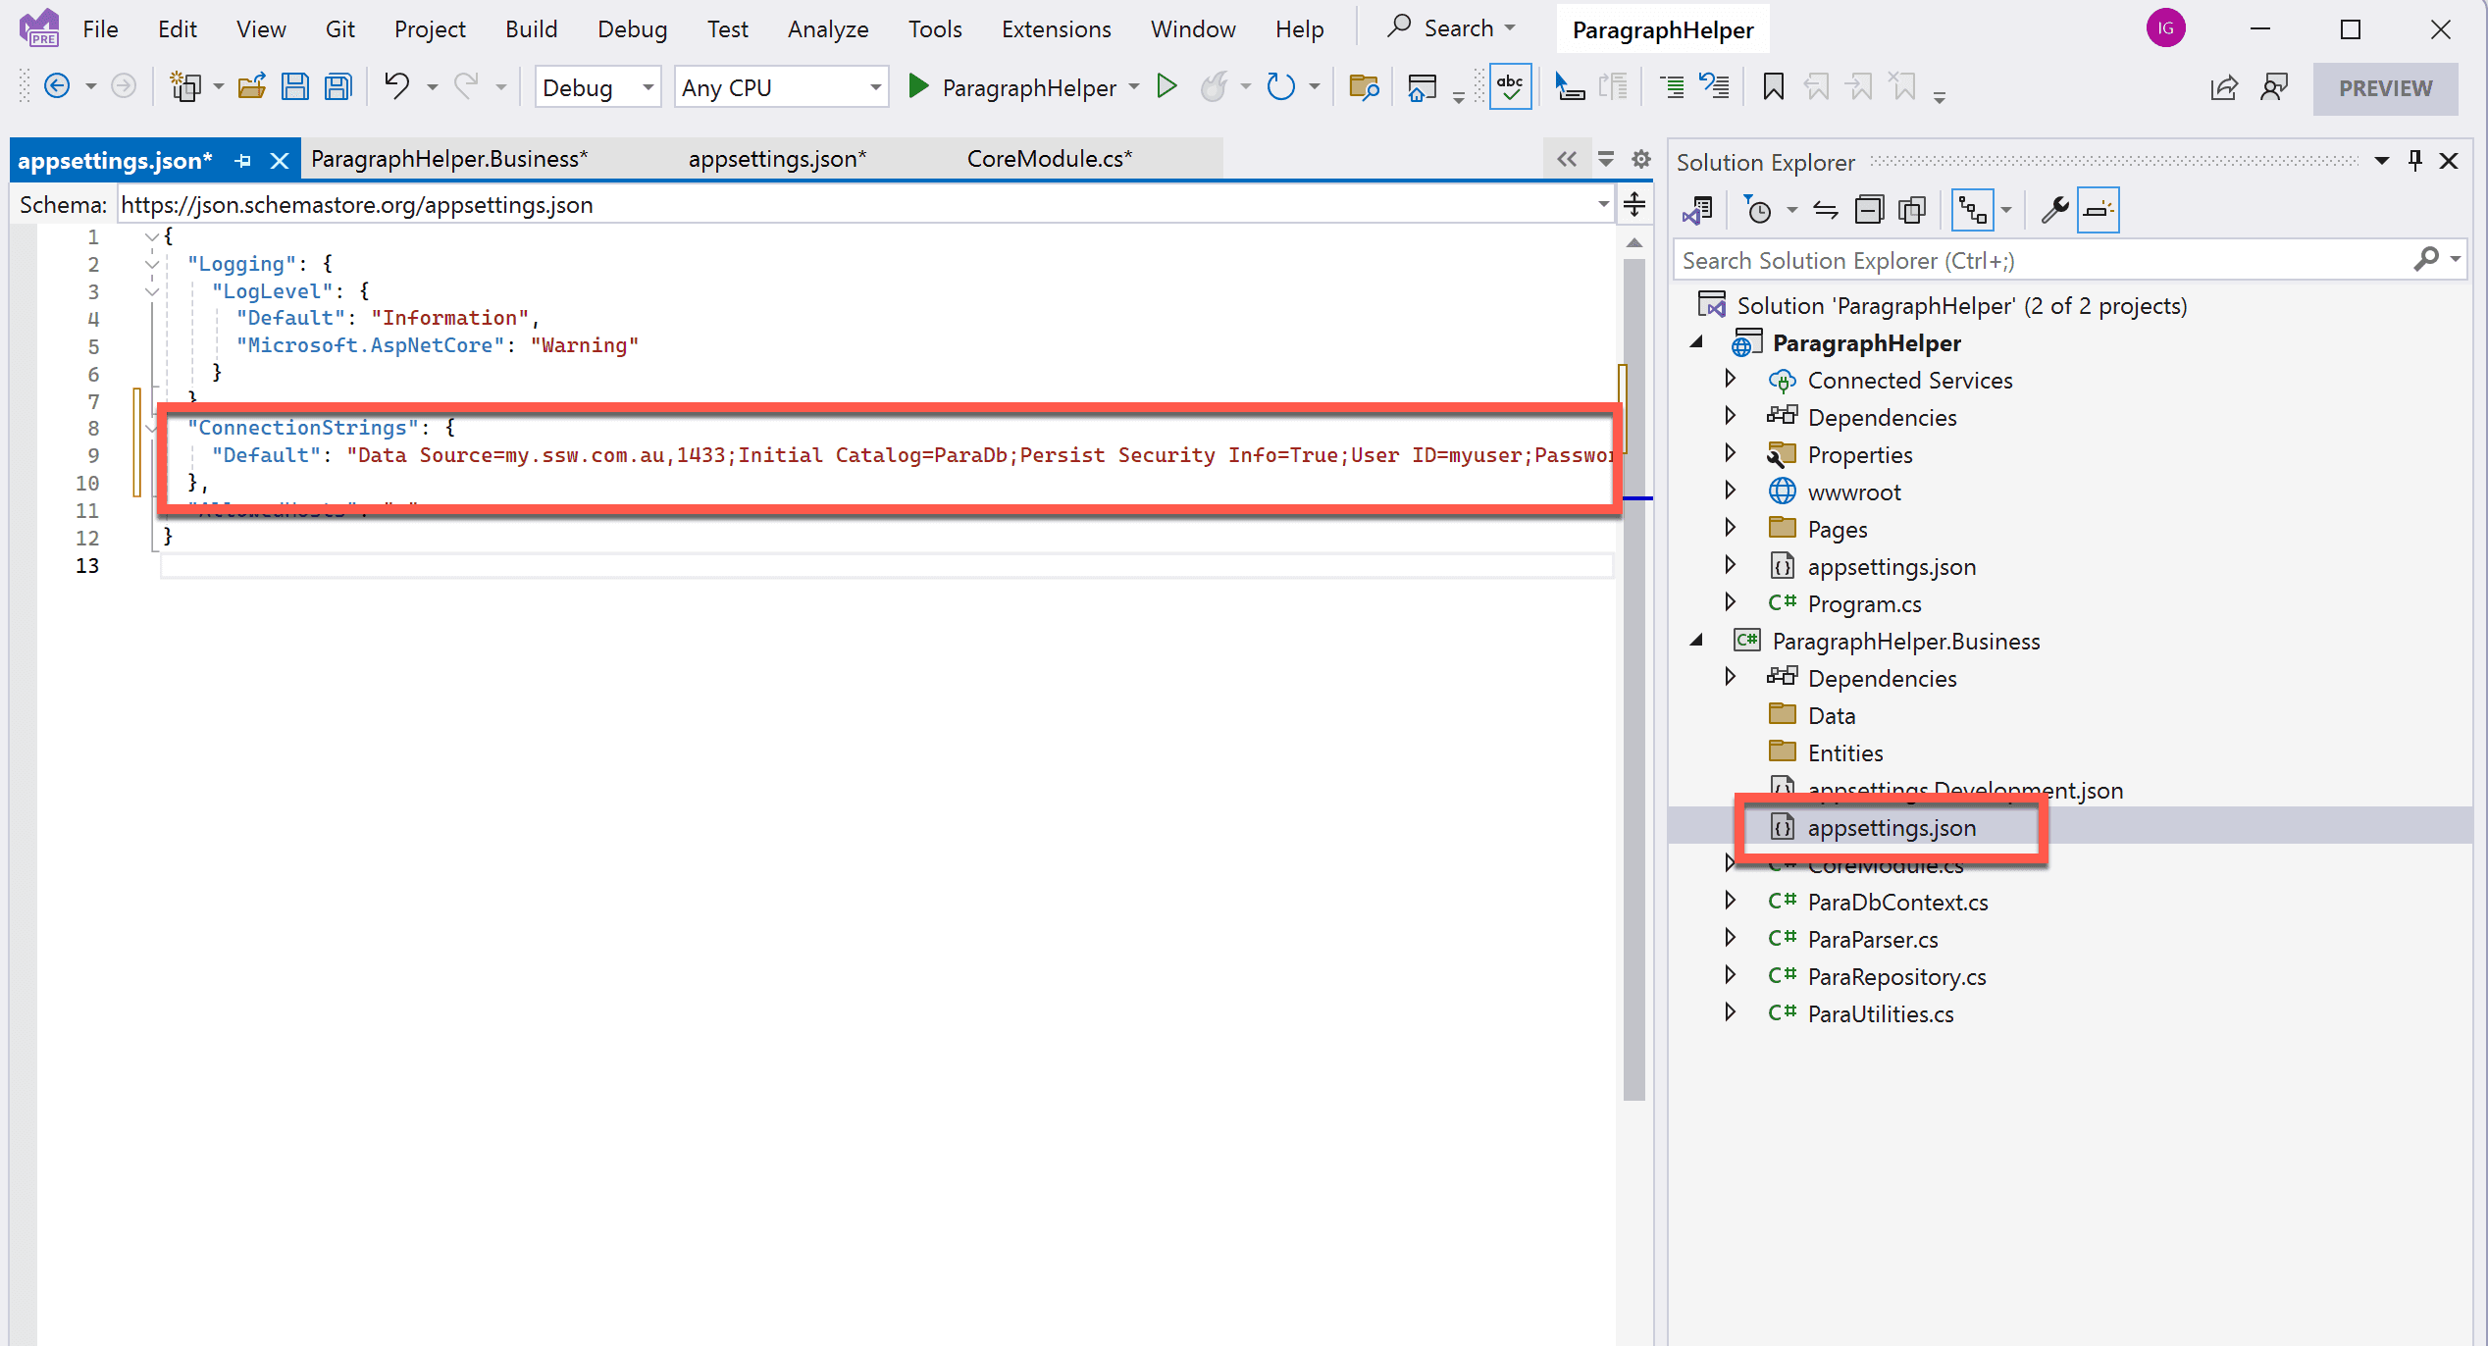Viewport: 2488px width, 1346px height.
Task: Click the Live Share icon
Action: click(2223, 87)
